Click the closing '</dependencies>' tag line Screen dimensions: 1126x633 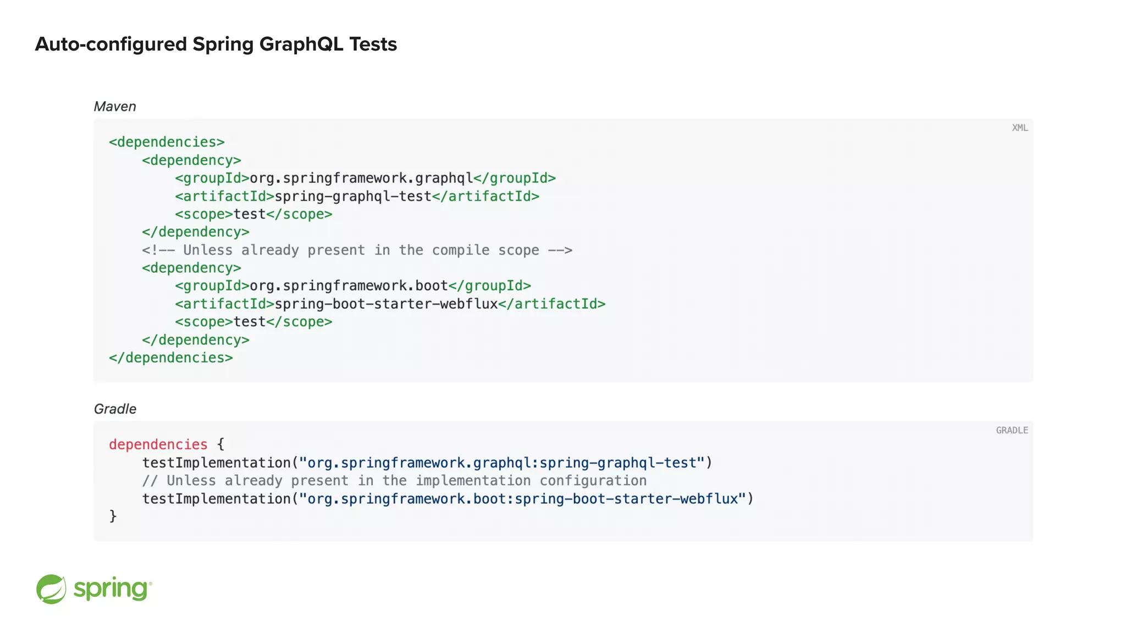pos(171,358)
